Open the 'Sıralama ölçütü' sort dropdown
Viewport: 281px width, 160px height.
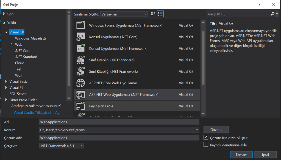click(124, 14)
